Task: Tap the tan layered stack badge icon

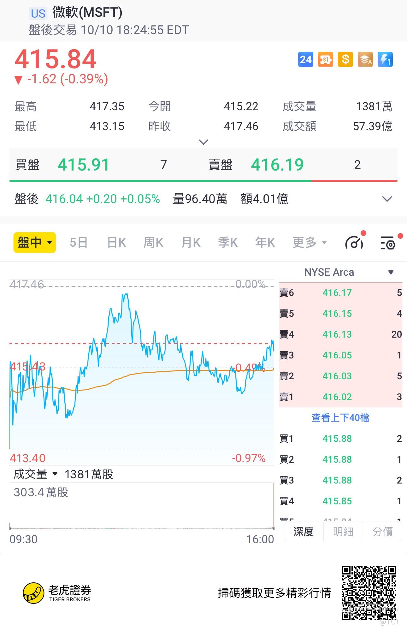Action: tap(365, 59)
